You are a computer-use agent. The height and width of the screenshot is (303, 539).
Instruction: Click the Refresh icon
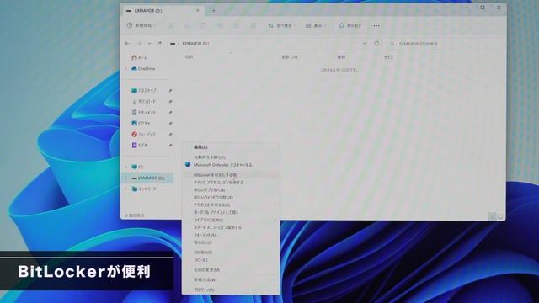[376, 44]
